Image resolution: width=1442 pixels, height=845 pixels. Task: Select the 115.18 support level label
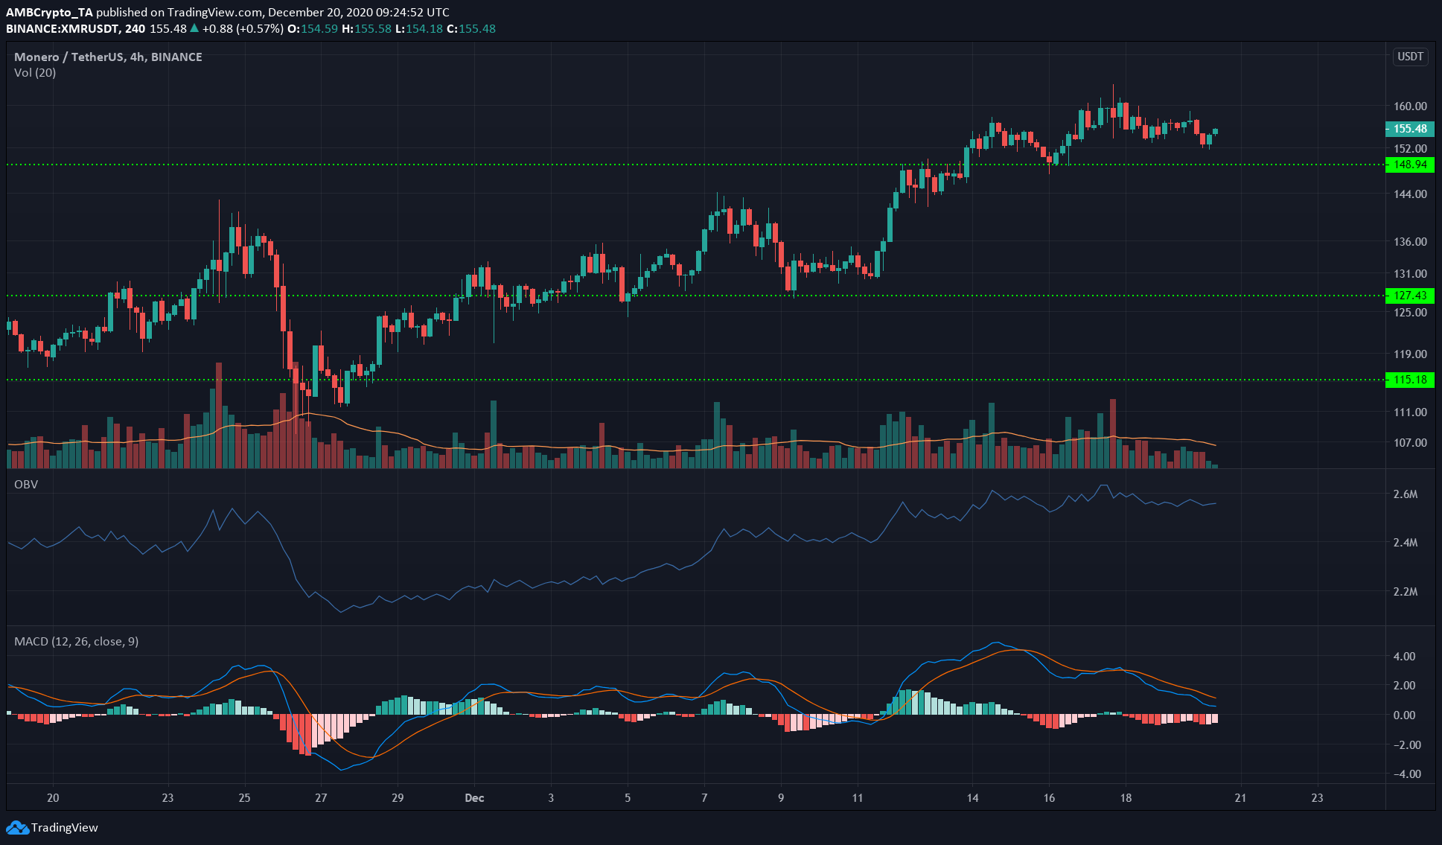[1409, 380]
